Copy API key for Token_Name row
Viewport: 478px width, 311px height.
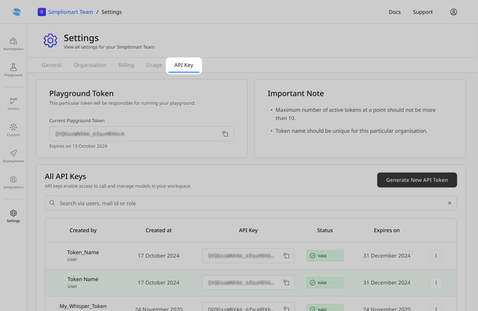(x=286, y=256)
